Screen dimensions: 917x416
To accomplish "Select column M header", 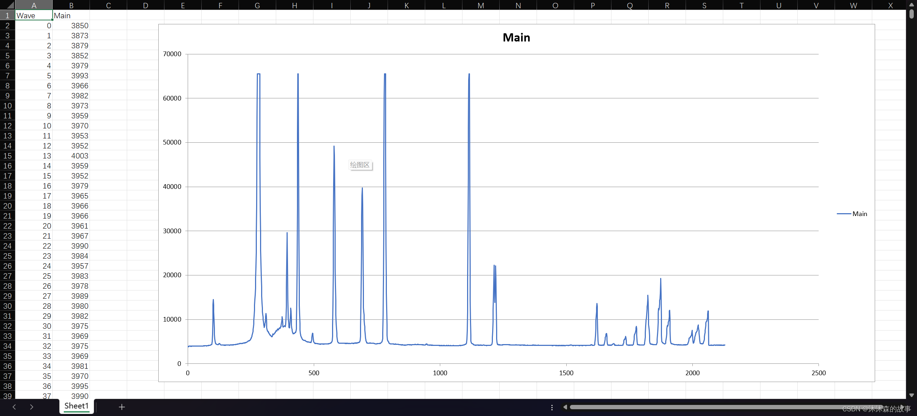I will point(481,5).
